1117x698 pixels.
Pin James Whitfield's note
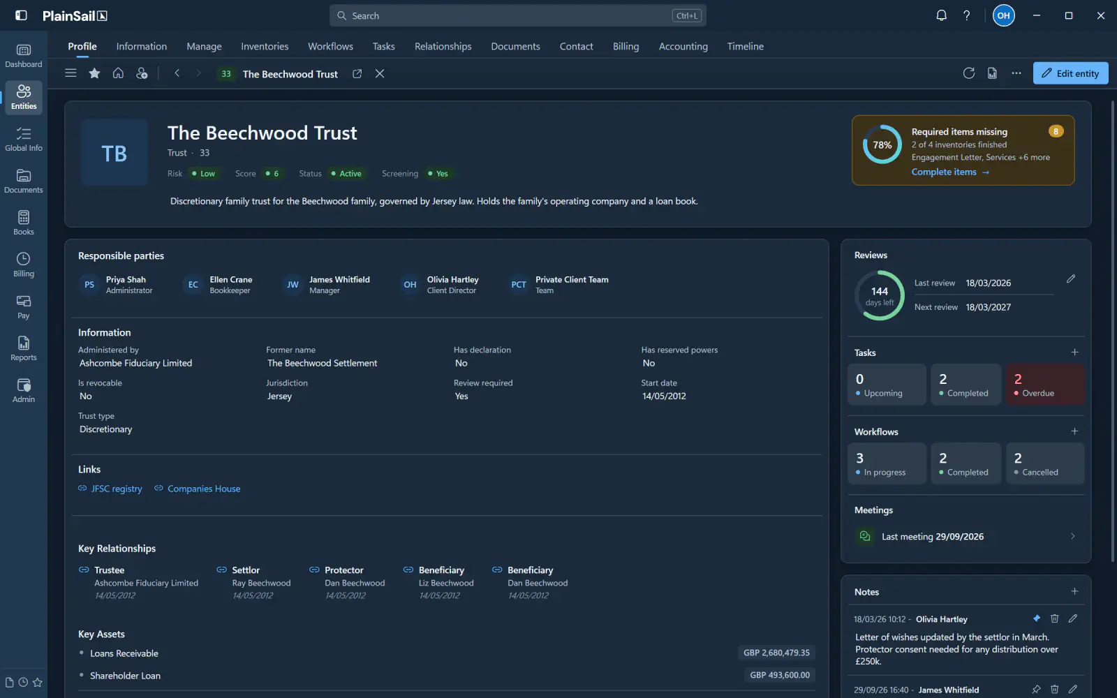1037,690
